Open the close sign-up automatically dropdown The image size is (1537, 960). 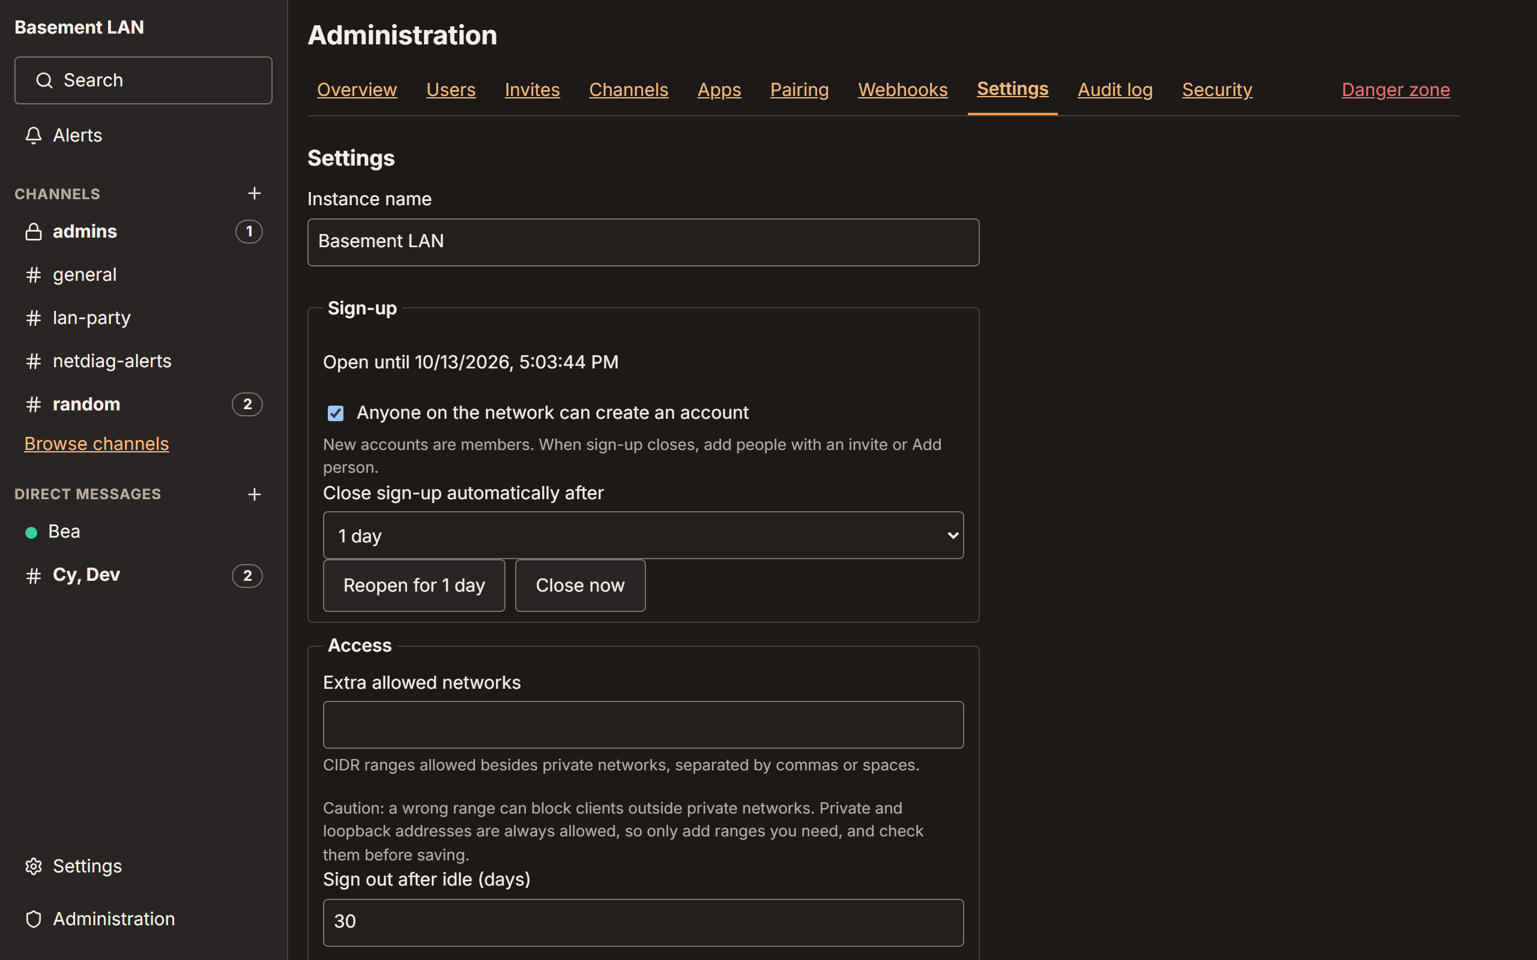643,535
